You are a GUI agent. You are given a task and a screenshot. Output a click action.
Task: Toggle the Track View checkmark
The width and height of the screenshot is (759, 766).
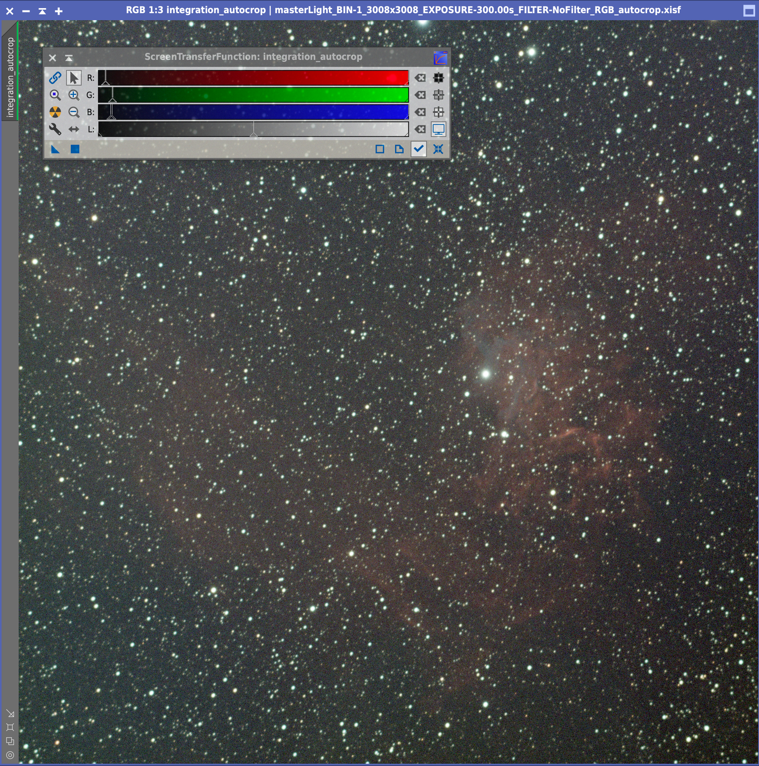[418, 149]
